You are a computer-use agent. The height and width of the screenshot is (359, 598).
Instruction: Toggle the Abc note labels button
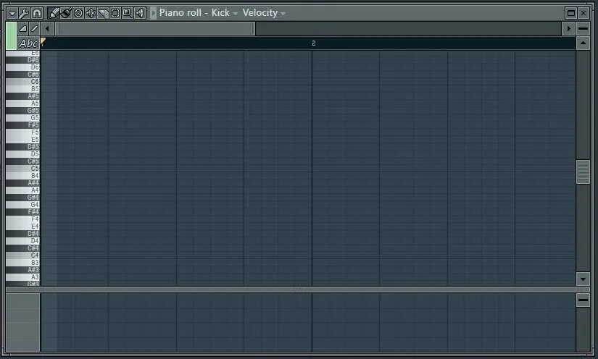pyautogui.click(x=28, y=43)
